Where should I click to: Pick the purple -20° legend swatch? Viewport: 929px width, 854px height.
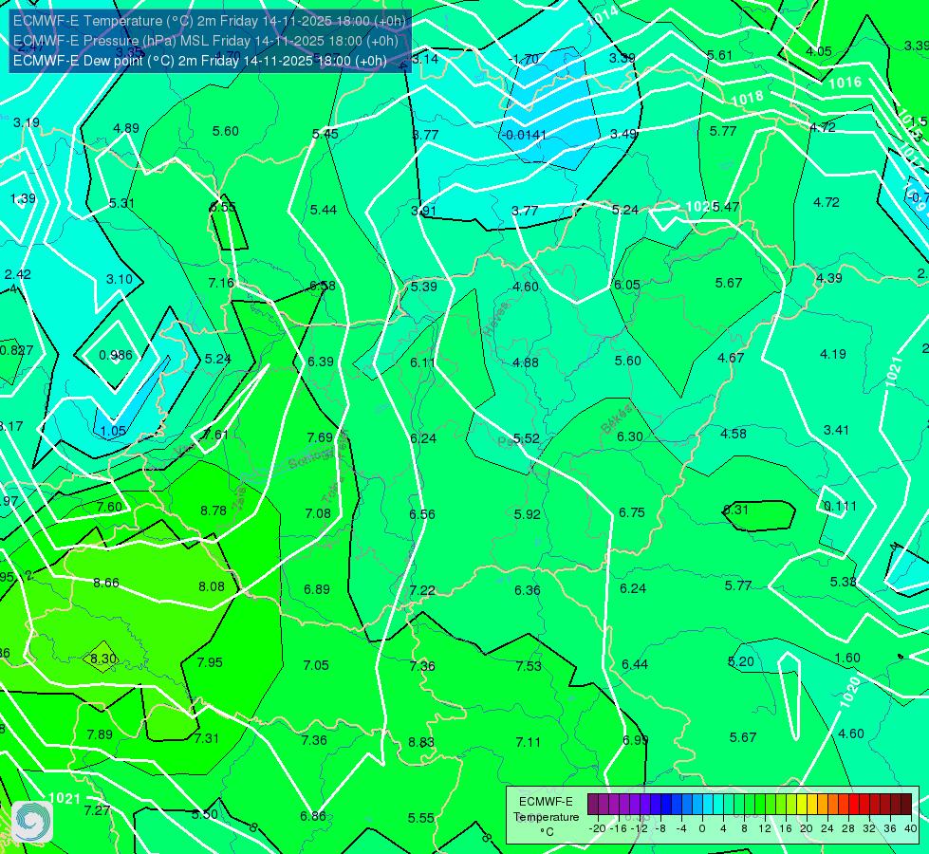coord(593,805)
